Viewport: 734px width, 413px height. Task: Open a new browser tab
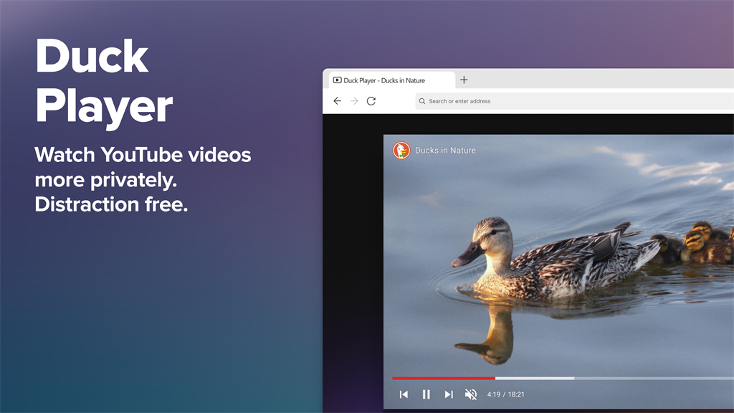[464, 80]
